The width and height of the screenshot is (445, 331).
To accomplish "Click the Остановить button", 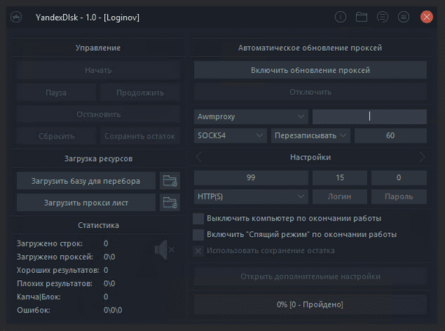I will (x=98, y=114).
